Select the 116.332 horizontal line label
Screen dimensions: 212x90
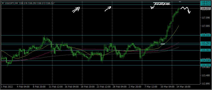206,35
